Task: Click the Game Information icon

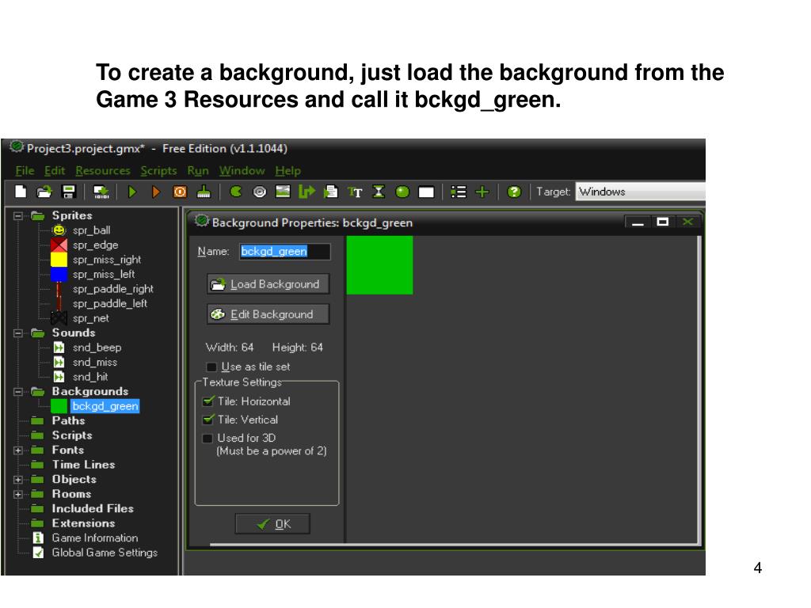Action: click(38, 538)
